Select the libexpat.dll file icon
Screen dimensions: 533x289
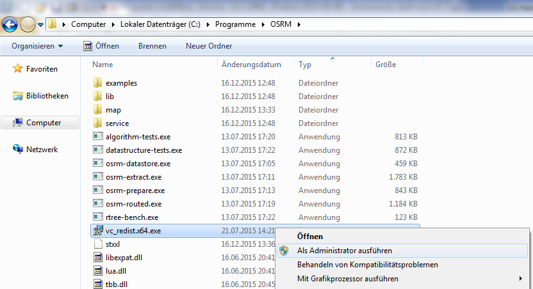tap(98, 258)
